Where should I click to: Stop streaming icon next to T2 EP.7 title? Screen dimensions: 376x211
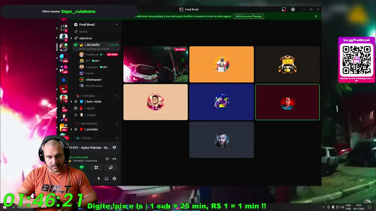tap(114, 147)
